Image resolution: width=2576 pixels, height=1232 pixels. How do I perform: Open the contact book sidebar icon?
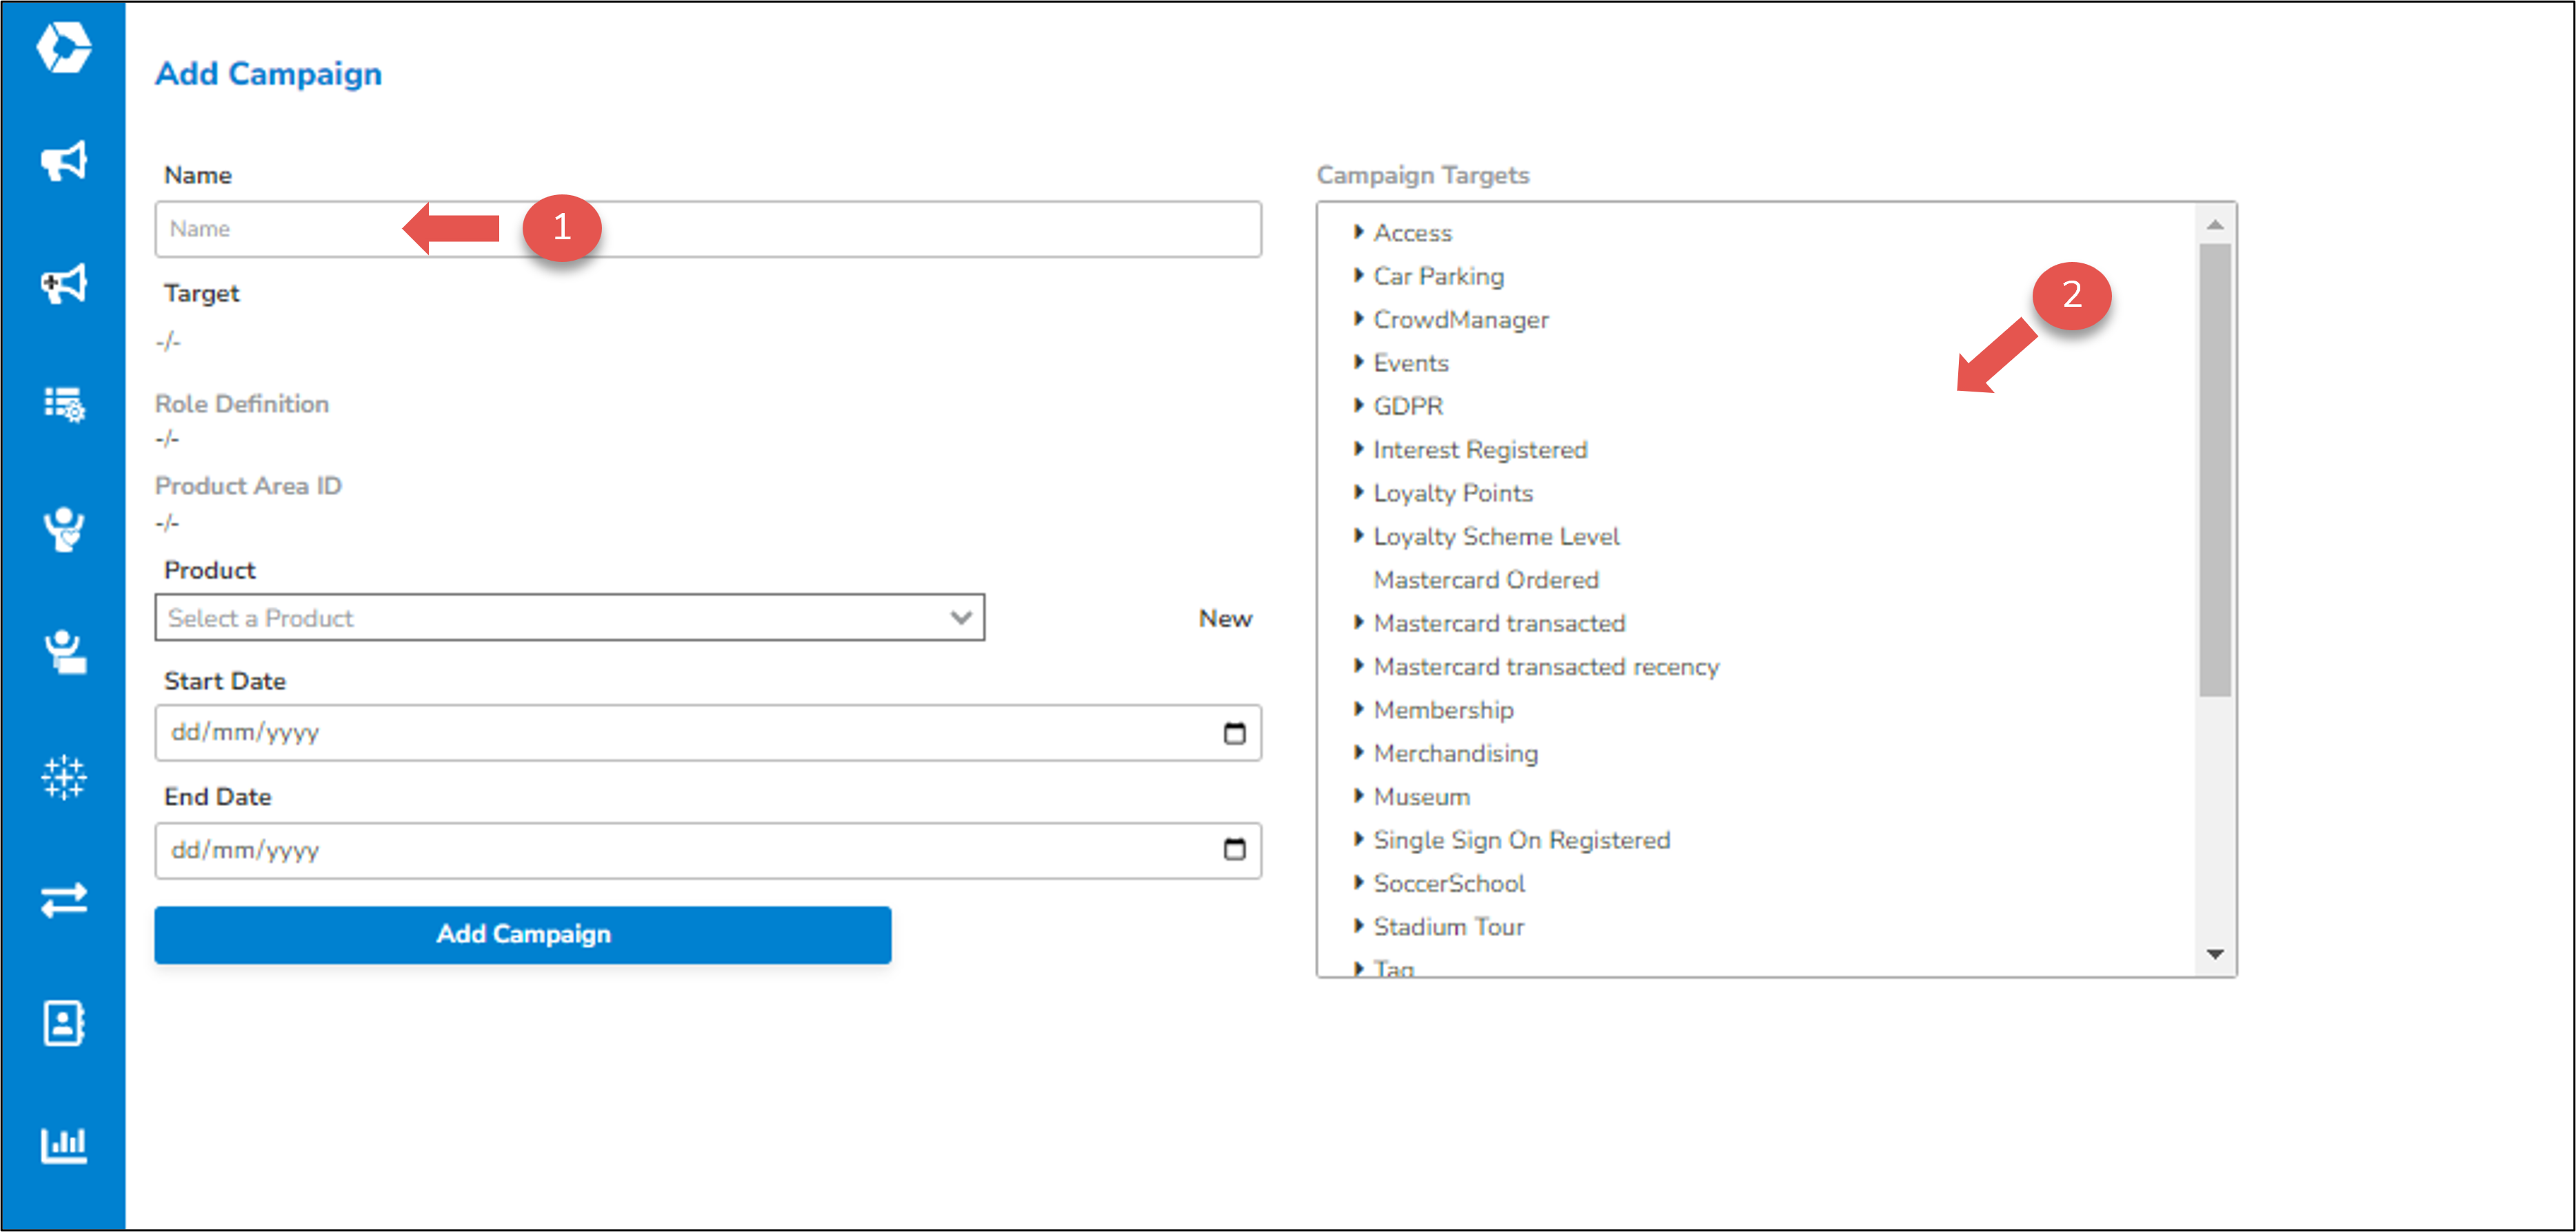(64, 1022)
